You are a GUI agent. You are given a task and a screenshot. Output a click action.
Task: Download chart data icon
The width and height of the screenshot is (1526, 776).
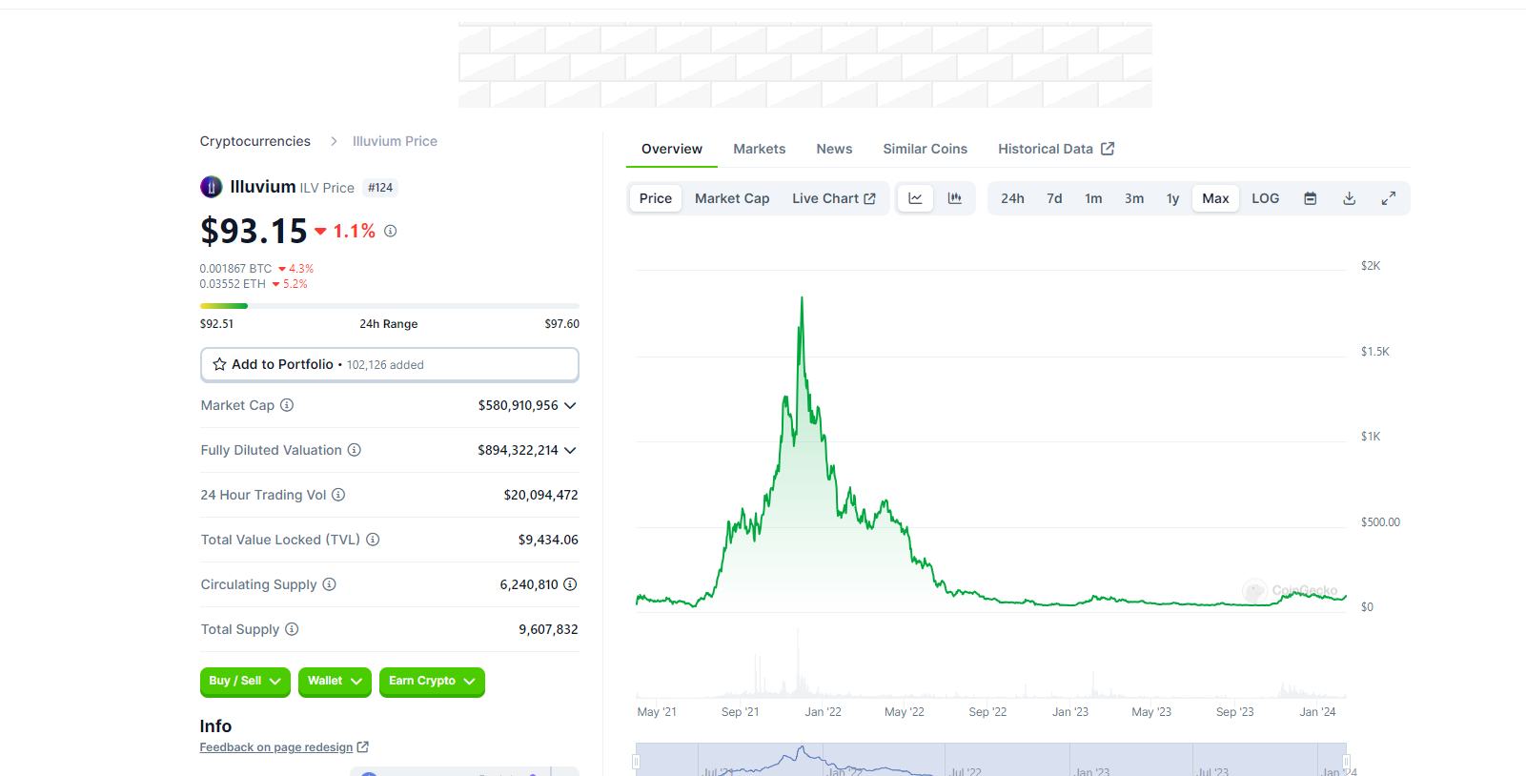[1349, 198]
